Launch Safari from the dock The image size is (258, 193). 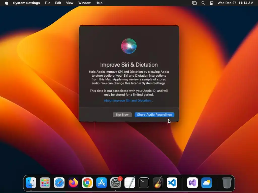coord(59,183)
